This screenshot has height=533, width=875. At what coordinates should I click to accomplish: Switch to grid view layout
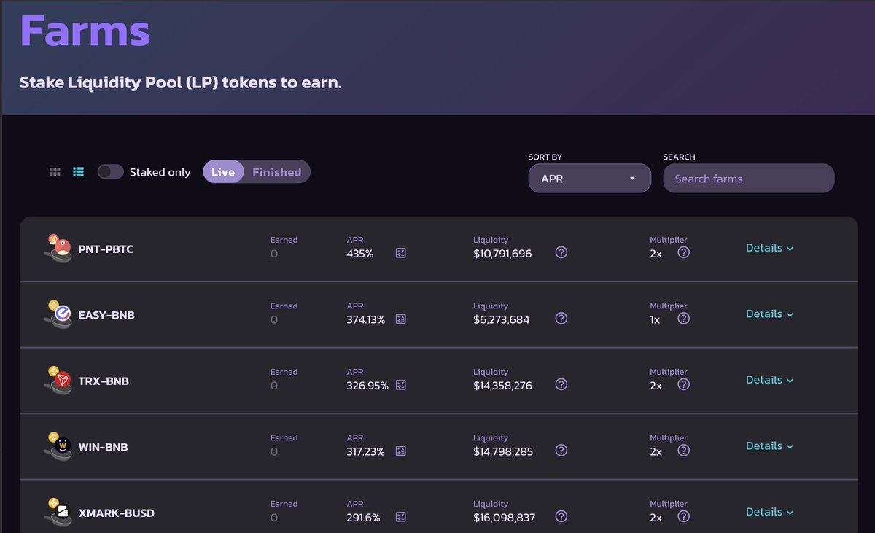[54, 171]
